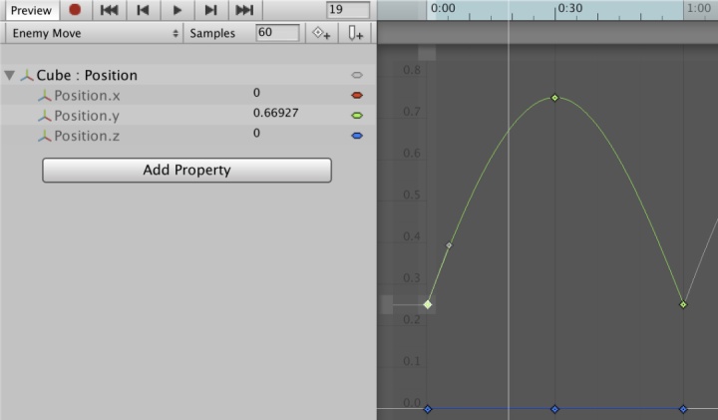The width and height of the screenshot is (718, 420).
Task: Toggle the Preview button
Action: [31, 10]
